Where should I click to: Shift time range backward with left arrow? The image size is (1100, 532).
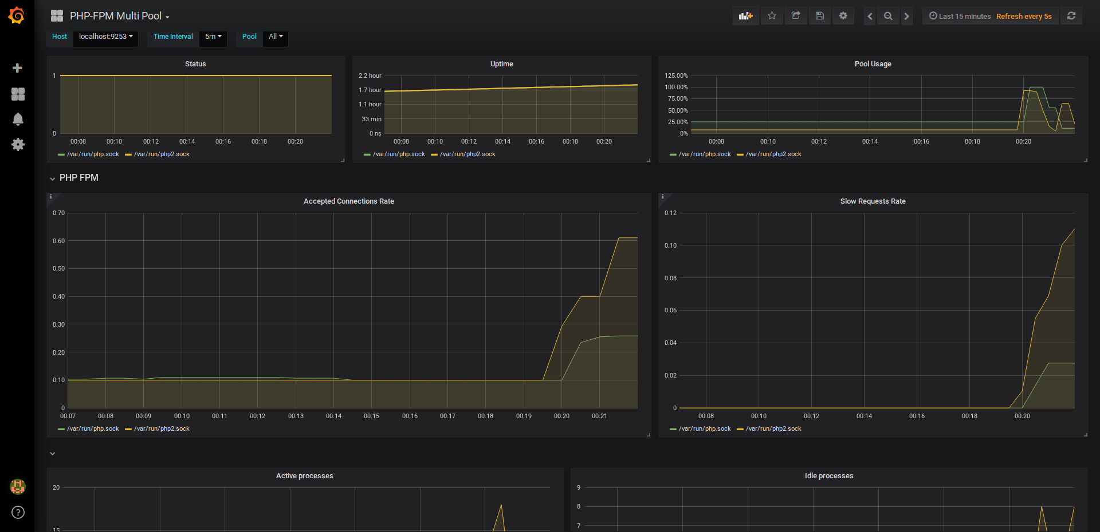[x=870, y=16]
